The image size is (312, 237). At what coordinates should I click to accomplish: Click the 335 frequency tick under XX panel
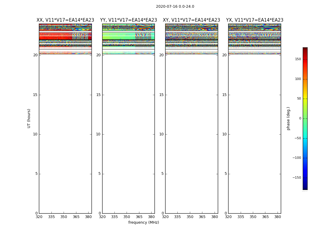coord(51,217)
